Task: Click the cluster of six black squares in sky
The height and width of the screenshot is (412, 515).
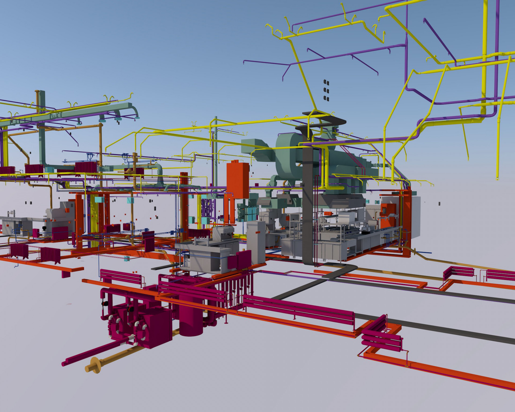Action: 326,90
